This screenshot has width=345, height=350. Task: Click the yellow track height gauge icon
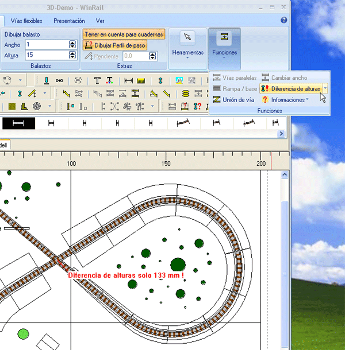(135, 94)
